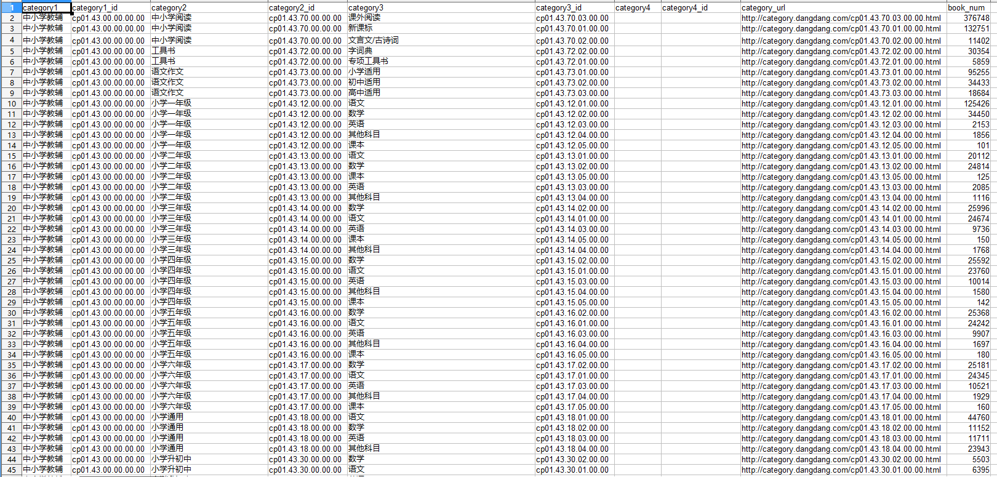Click the cell containing 高中适用
Screen dimensions: 997x477
(x=441, y=93)
